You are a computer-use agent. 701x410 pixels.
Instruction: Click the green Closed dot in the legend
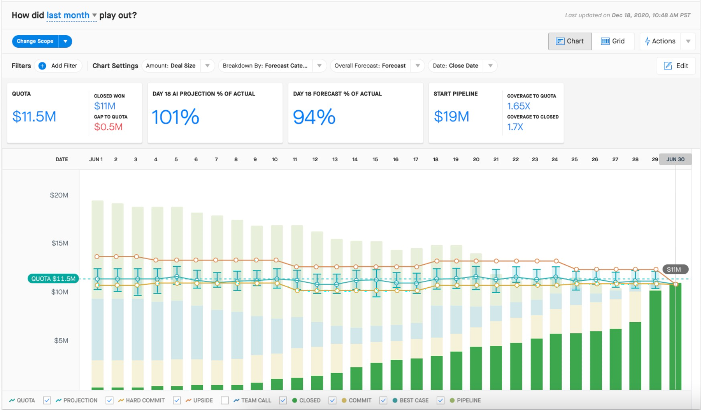295,400
